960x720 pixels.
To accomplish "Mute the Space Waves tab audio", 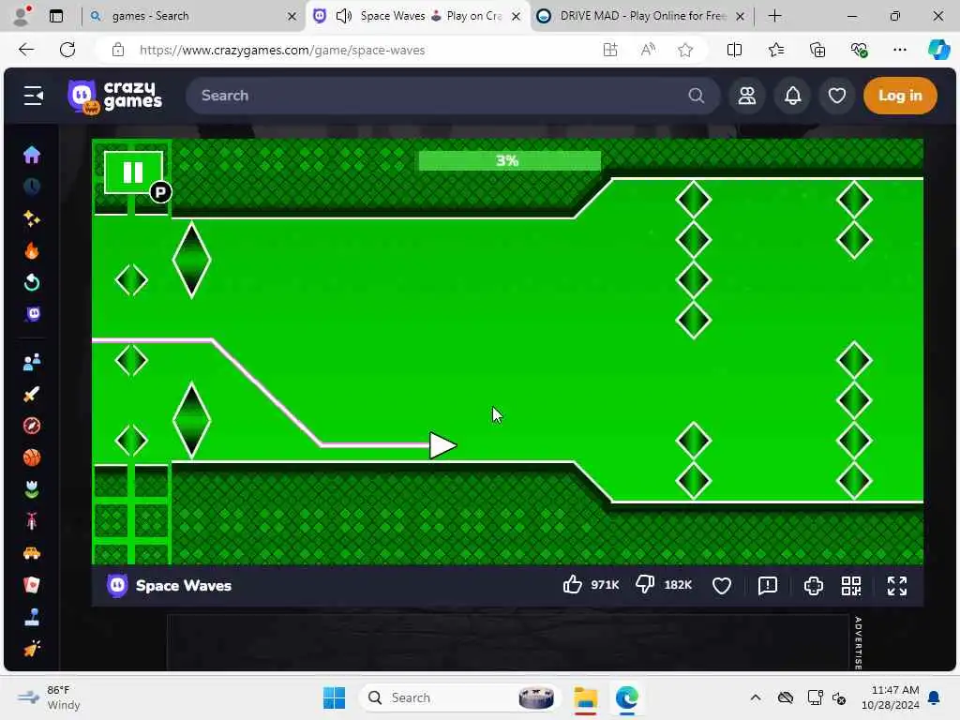I will click(x=344, y=16).
